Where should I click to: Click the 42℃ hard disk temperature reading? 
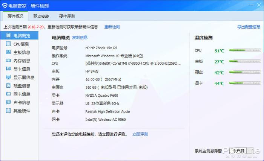[x=219, y=73]
